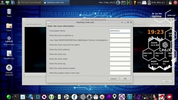The width and height of the screenshot is (178, 100).
Task: Open the ReadMe.ctb desktop file
Action: [9, 55]
